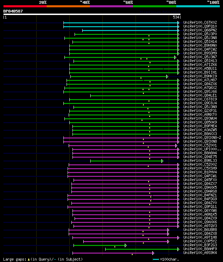Open hit UniRef100_Q9SJ66
This screenshot has width=223, height=262.
point(200,91)
